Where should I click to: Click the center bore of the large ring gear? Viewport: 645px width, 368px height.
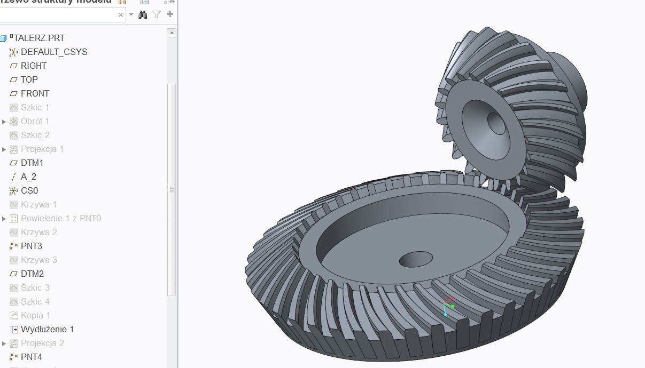[416, 259]
